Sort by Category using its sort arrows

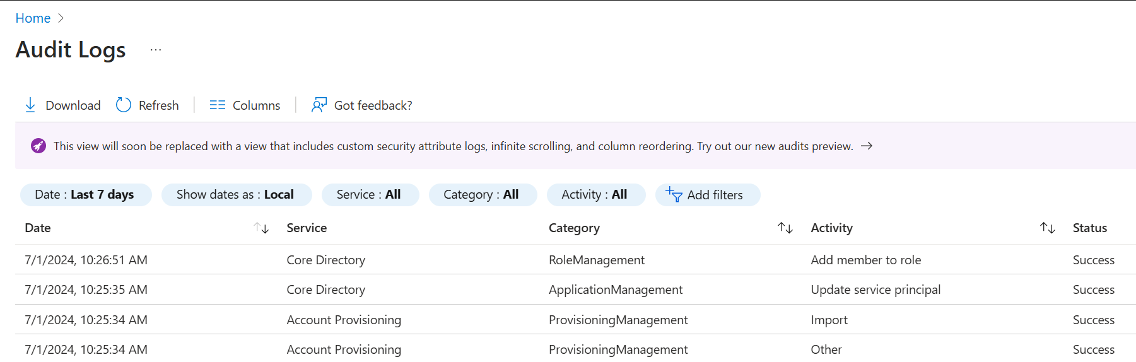(785, 228)
